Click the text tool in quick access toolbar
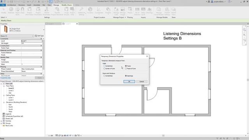The image size is (249, 140). pyautogui.click(x=39, y=2)
